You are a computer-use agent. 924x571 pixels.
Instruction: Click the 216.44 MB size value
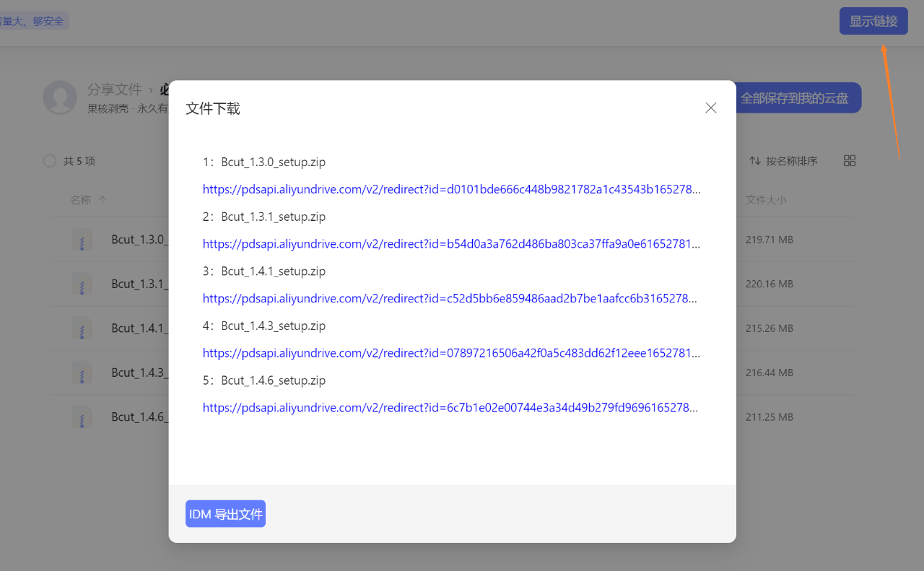coord(770,372)
